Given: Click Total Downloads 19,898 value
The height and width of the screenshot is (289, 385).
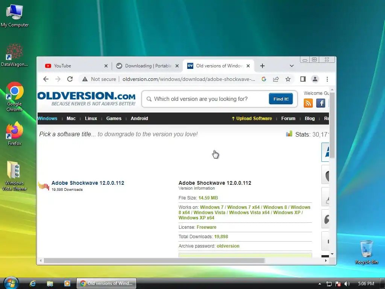Looking at the screenshot, I should click(221, 237).
